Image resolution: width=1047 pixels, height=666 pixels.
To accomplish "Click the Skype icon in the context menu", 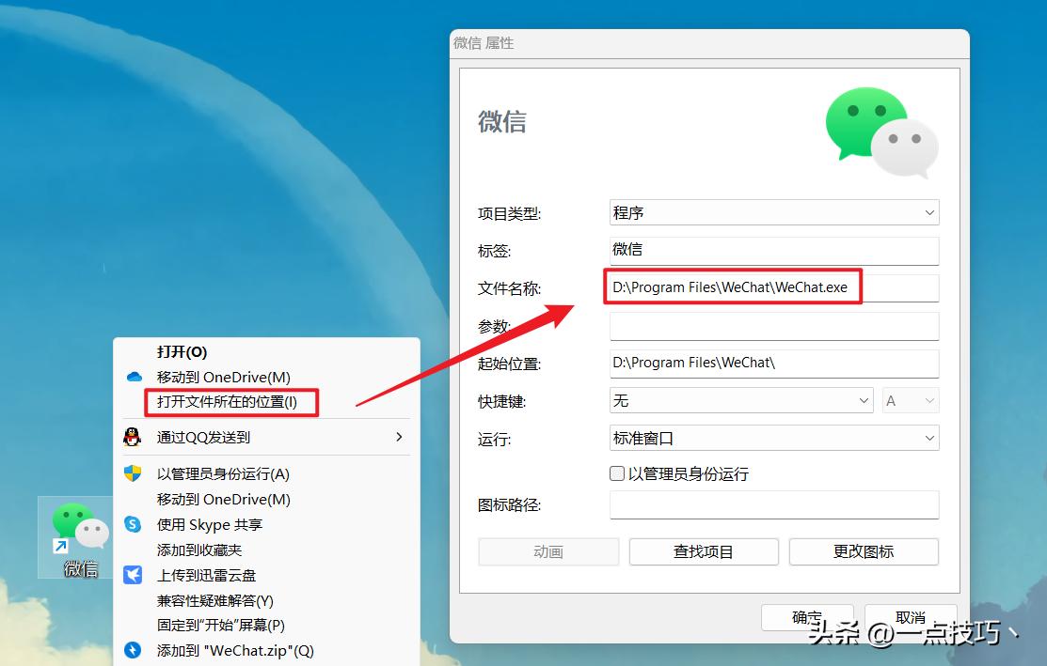I will coord(132,524).
